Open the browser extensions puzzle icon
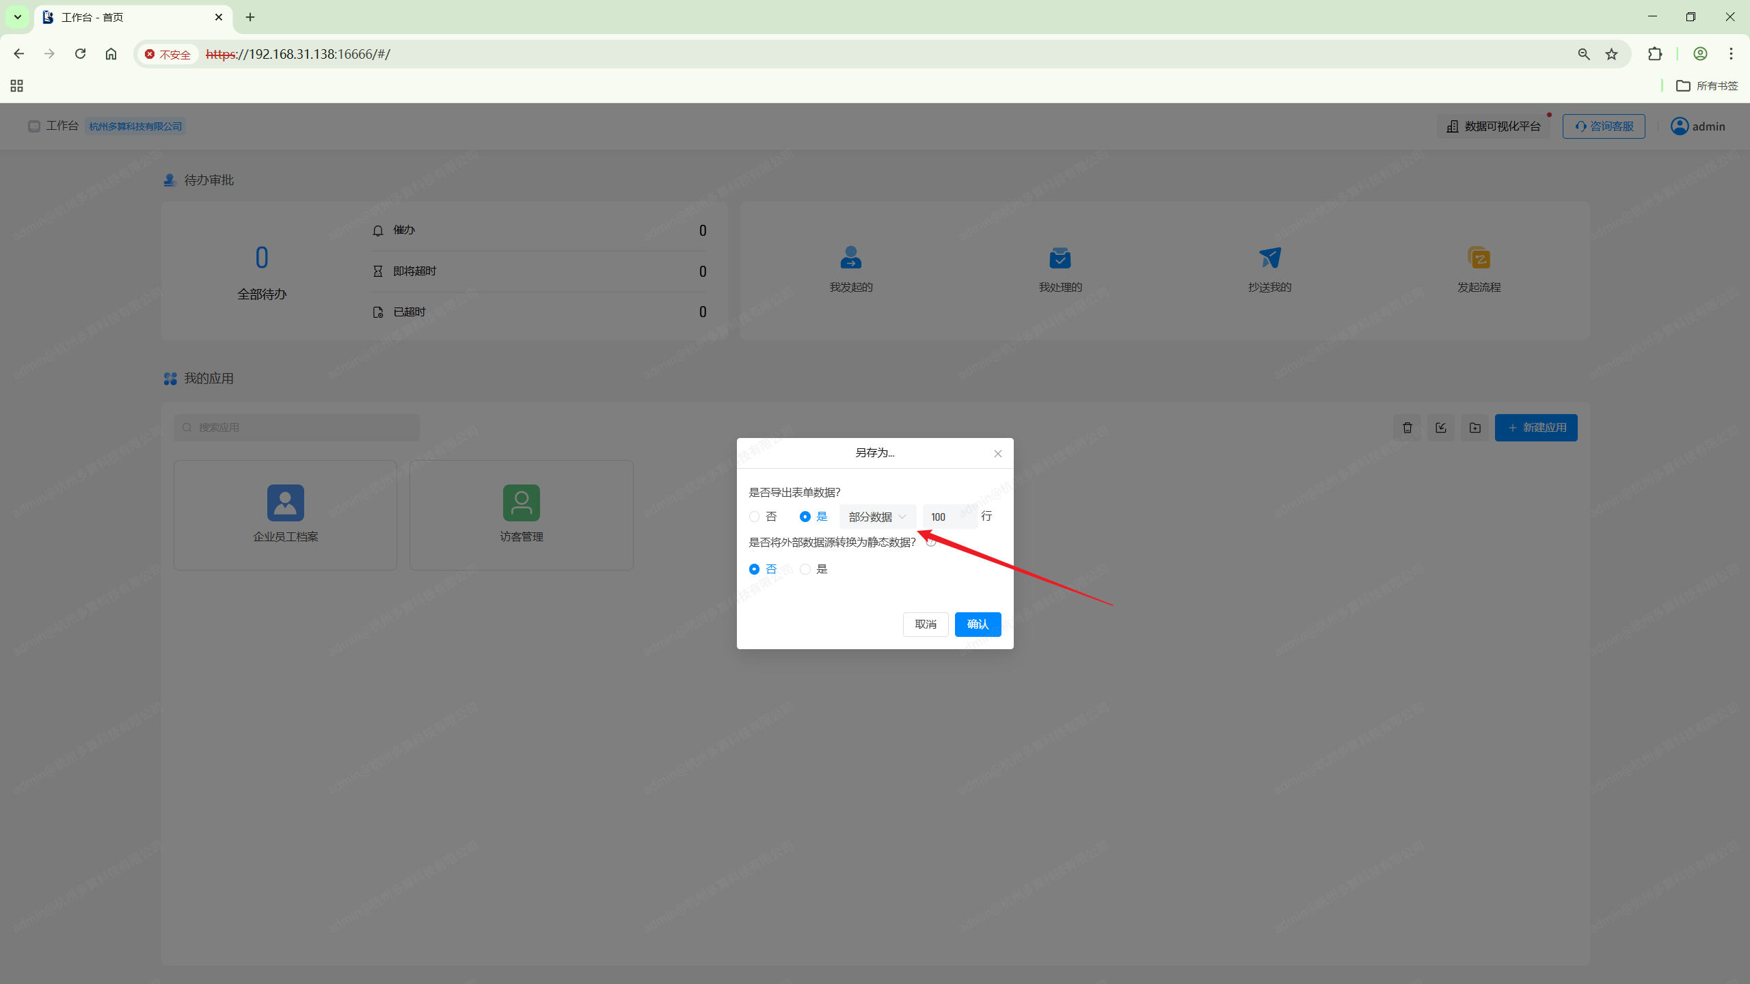The width and height of the screenshot is (1750, 984). tap(1654, 54)
